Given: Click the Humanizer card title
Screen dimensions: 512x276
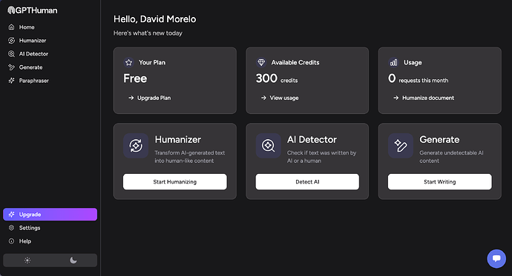Looking at the screenshot, I should point(177,139).
